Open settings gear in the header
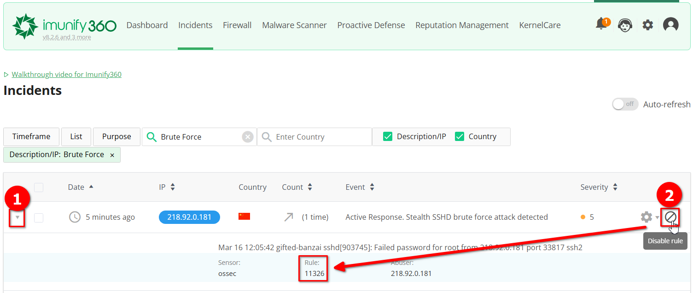693x293 pixels. click(x=648, y=25)
